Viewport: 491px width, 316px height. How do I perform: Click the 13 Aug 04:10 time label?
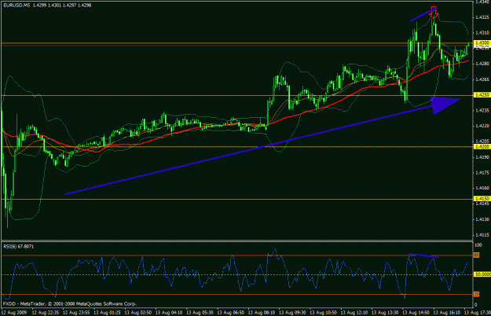169,313
